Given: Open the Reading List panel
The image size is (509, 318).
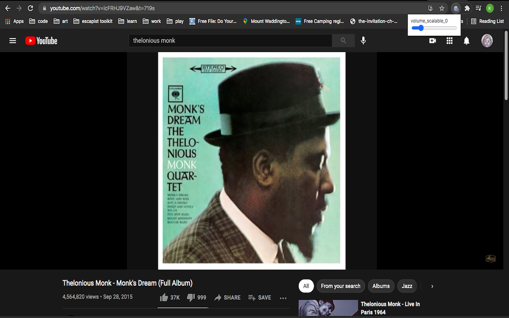Looking at the screenshot, I should pyautogui.click(x=488, y=21).
